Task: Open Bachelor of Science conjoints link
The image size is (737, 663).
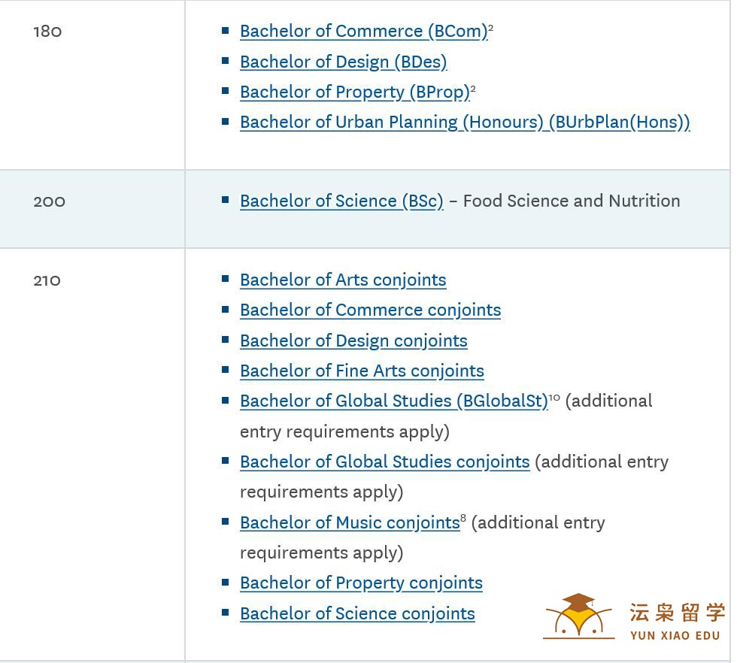Action: pos(357,613)
